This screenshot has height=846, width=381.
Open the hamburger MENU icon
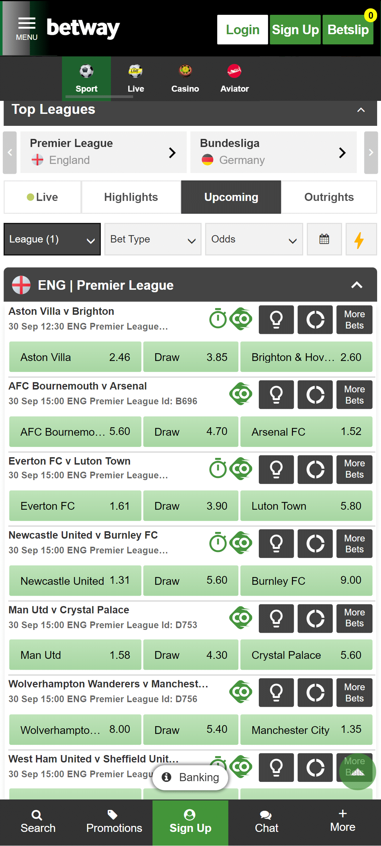tap(27, 28)
